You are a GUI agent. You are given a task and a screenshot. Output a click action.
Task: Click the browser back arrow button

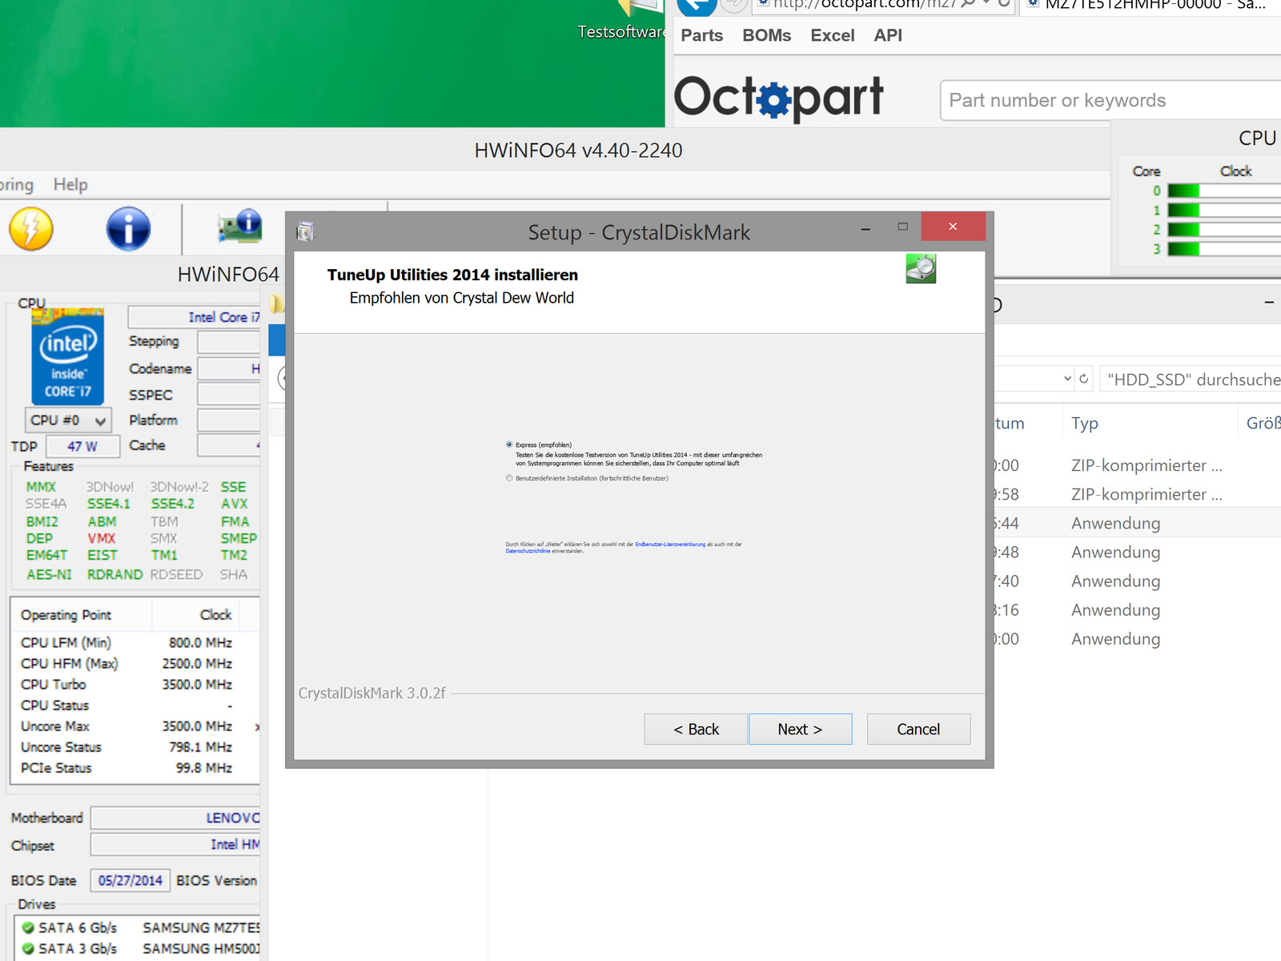(x=696, y=5)
